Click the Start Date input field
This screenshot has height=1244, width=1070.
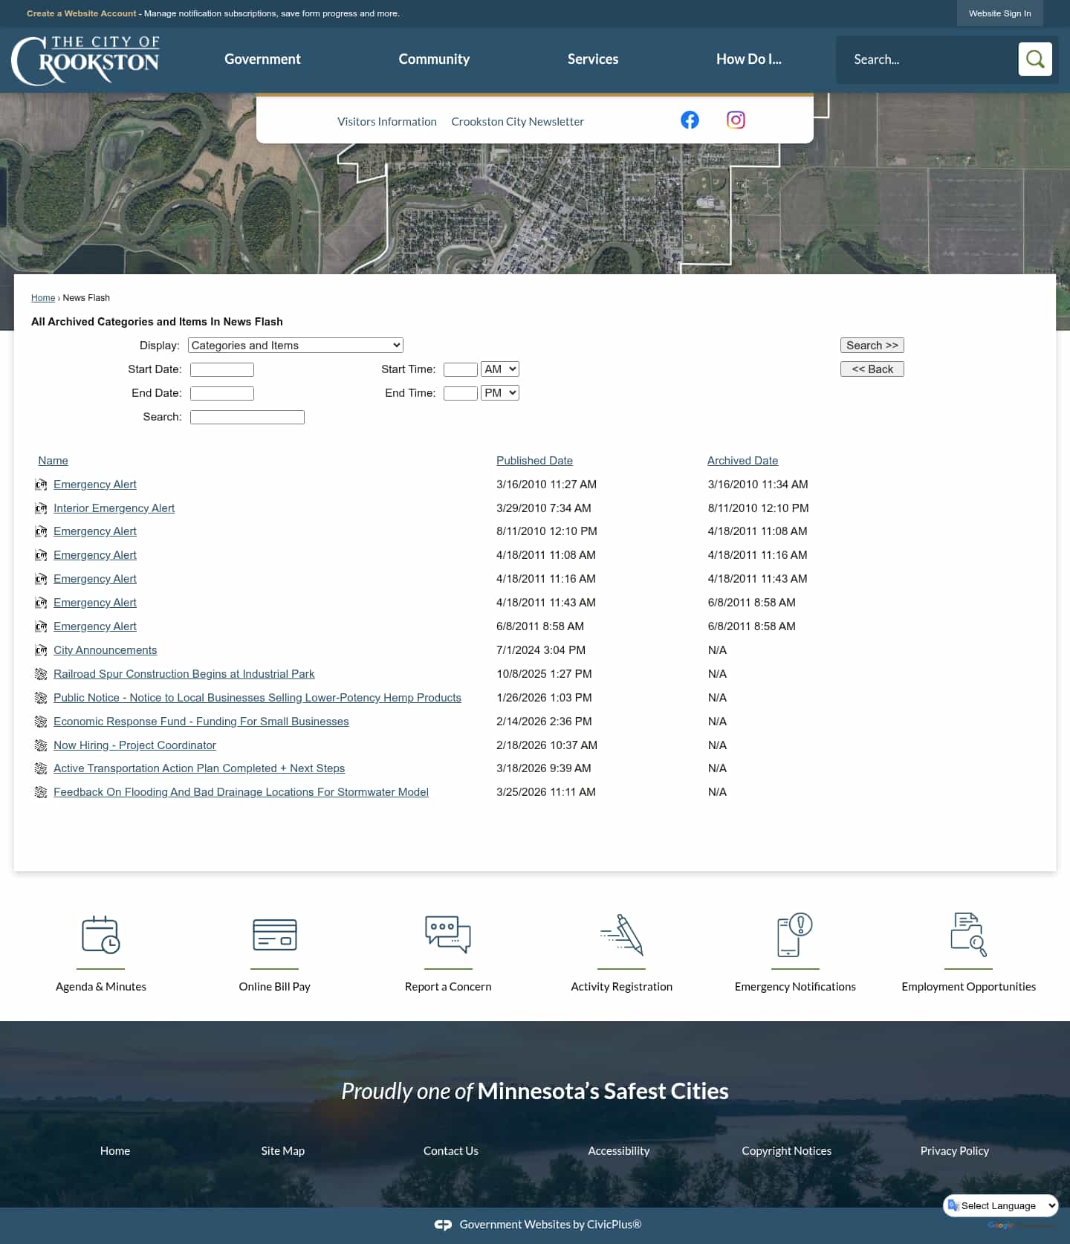222,369
